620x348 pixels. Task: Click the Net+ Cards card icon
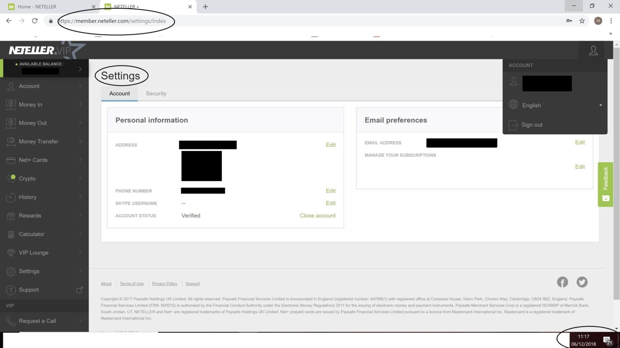tap(11, 160)
